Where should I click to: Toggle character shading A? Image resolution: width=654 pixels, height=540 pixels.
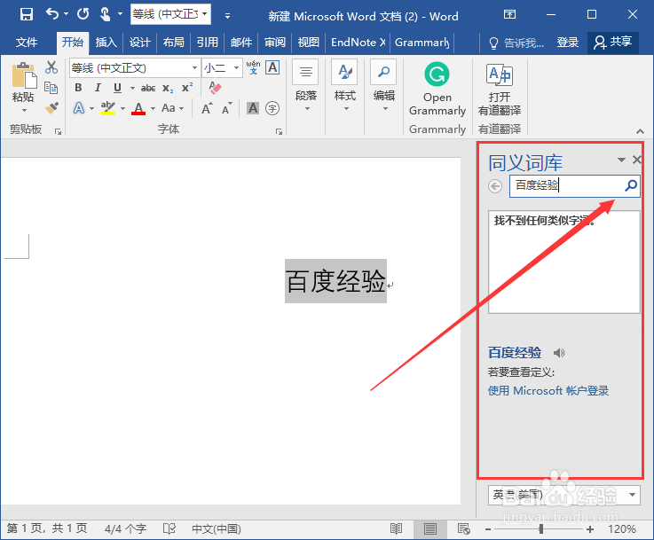coord(253,108)
